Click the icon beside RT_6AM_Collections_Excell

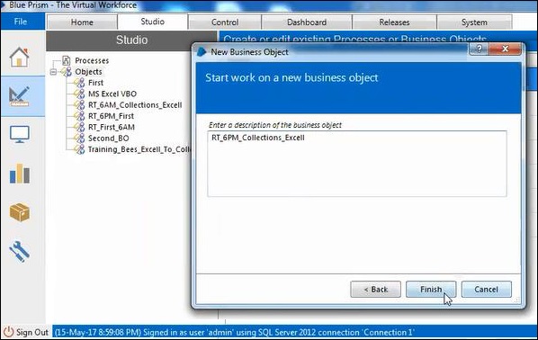coord(79,105)
